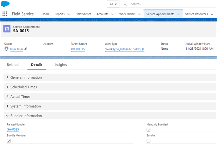
Task: Open the User User owner link
Action: (16, 49)
